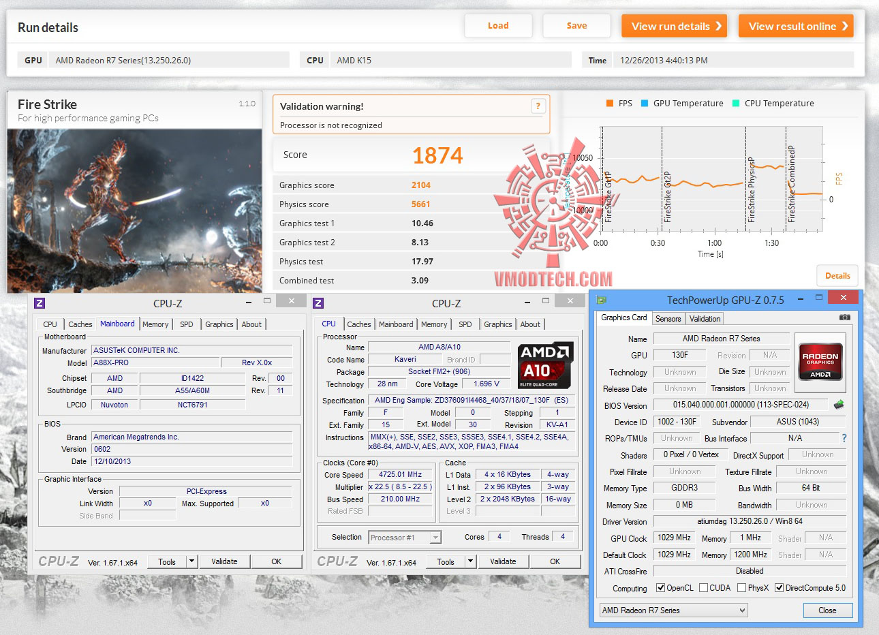Switch to the Validation tab in GPU-Z
This screenshot has width=879, height=635.
tap(705, 319)
